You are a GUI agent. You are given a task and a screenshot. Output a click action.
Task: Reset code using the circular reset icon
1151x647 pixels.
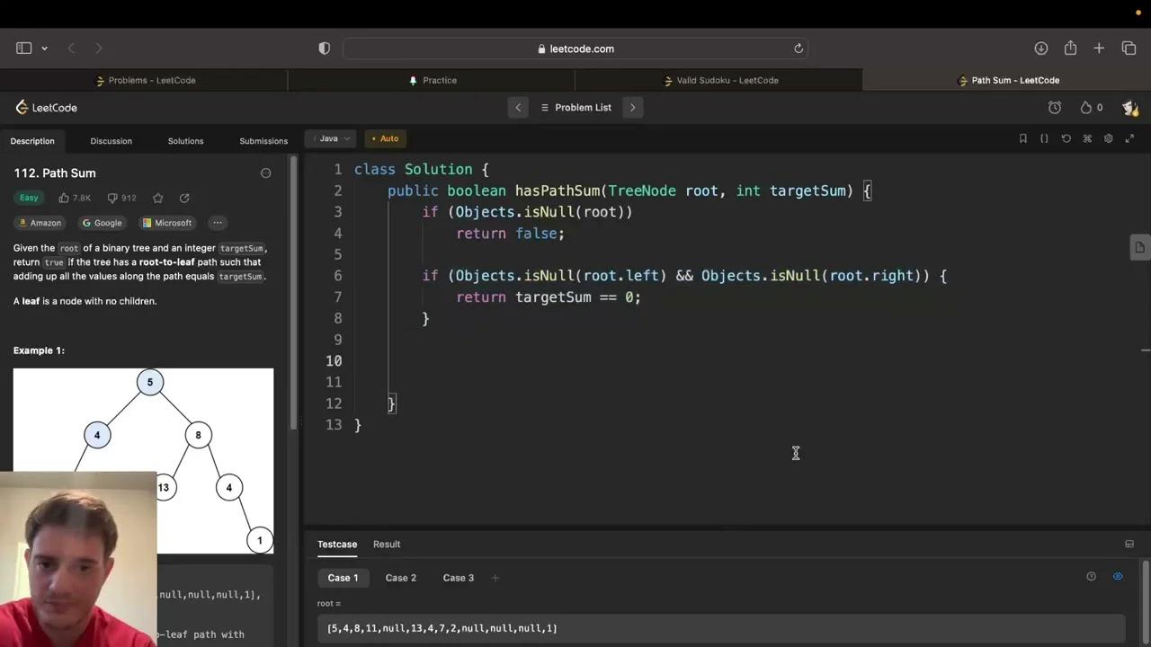click(x=1066, y=138)
